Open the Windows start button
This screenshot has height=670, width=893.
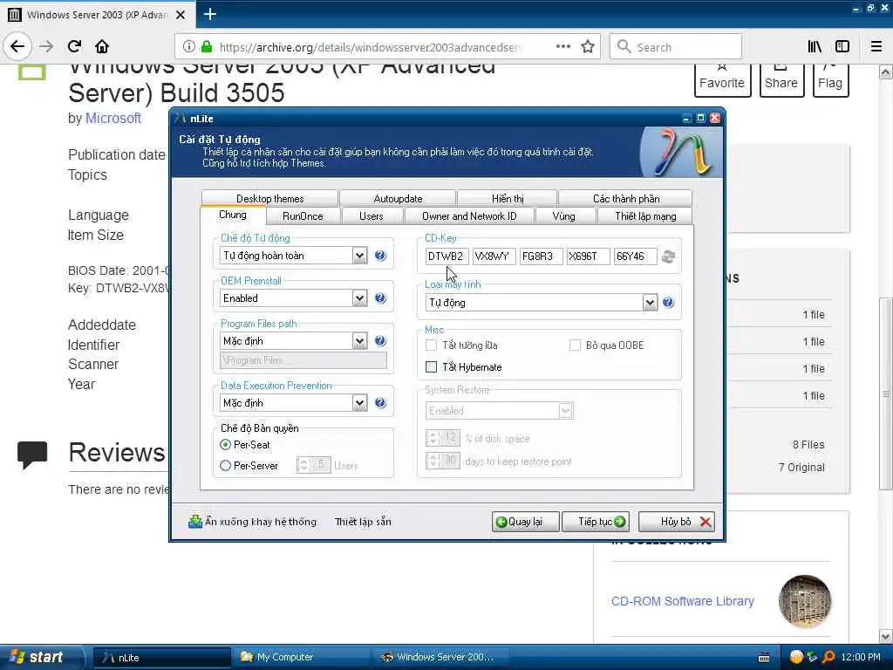pos(41,657)
